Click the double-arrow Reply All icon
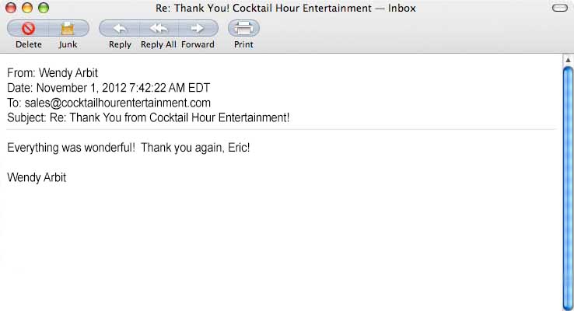Viewport: 574px width, 311px height. click(159, 28)
